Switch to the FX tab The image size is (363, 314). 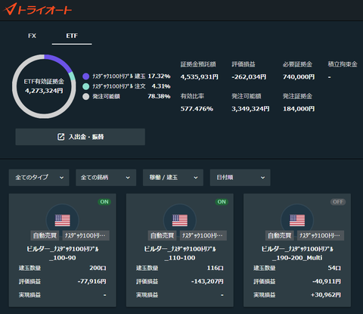(32, 36)
